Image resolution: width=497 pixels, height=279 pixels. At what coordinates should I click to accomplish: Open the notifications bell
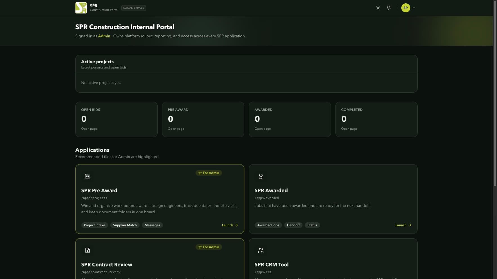[x=388, y=8]
